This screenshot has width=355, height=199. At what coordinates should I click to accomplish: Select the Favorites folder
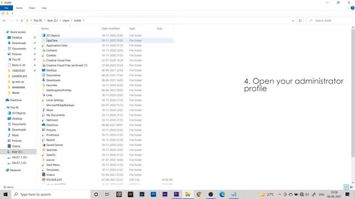(52, 85)
